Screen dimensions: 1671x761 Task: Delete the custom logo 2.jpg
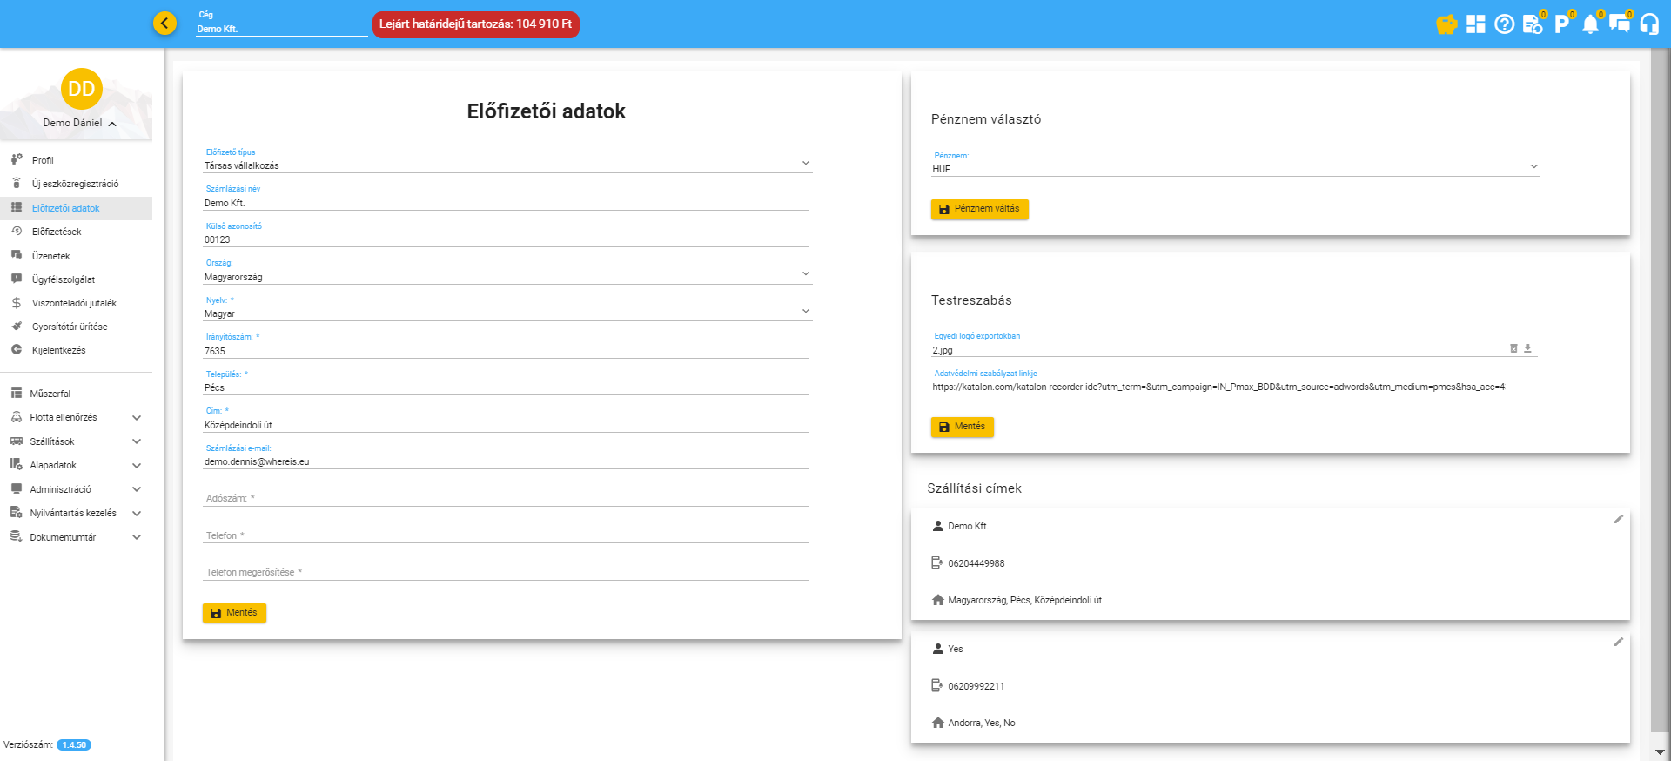pyautogui.click(x=1513, y=348)
